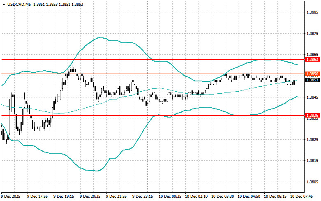Select the red 1.3863 price label
Viewport: 321px width, 201px height.
tap(312, 60)
